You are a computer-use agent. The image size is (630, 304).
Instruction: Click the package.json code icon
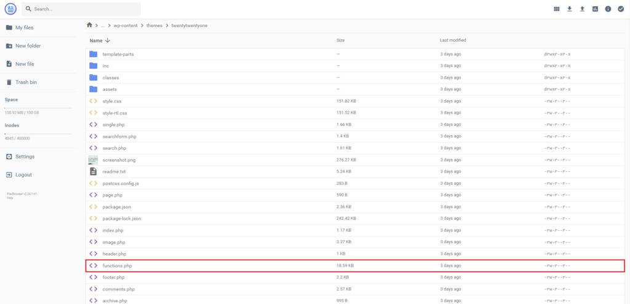tap(94, 206)
